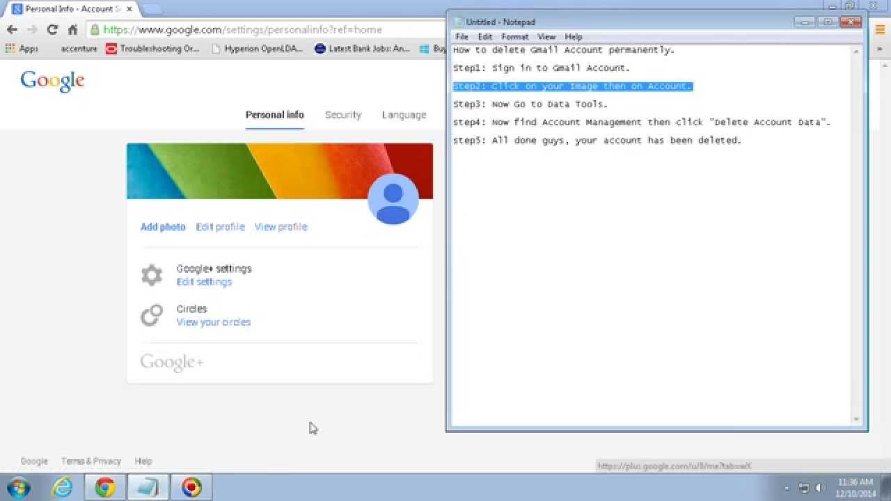Click the Terms & Privacy footer link
Screen dimensions: 891x501
(x=91, y=461)
